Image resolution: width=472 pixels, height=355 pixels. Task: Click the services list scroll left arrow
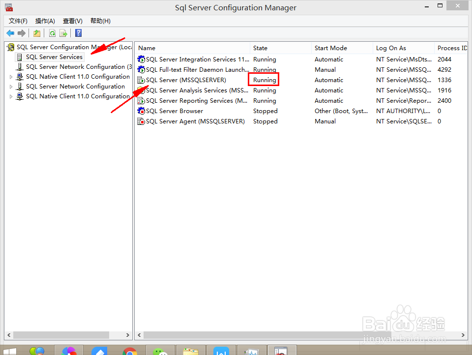coord(139,335)
